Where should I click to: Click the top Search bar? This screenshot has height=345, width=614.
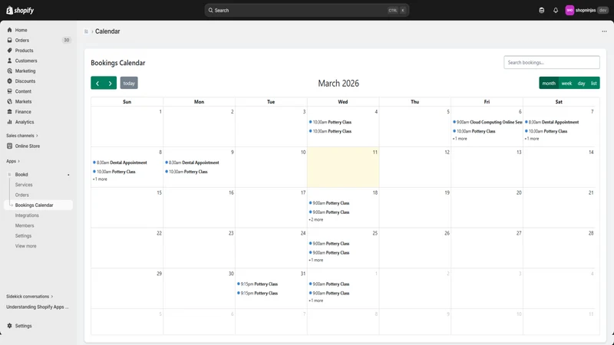click(x=306, y=11)
